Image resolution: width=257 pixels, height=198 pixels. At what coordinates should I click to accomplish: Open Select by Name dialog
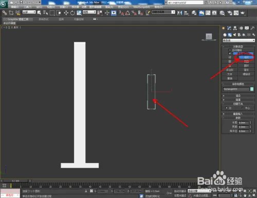[45, 13]
